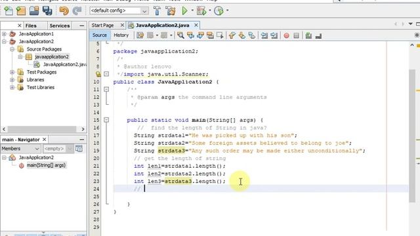Click the Debug Project icon
Screen dimensions: 420x236
201,10
